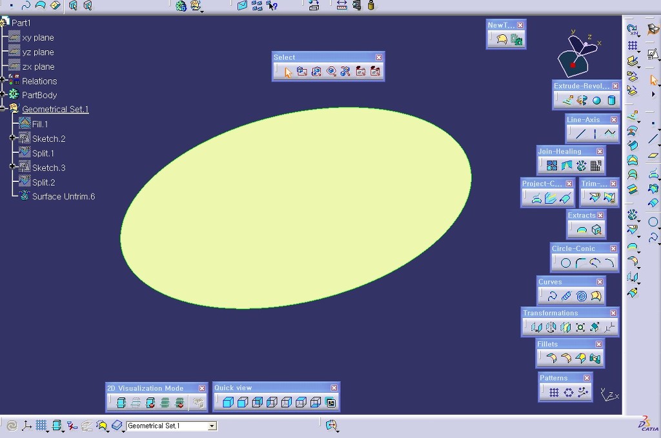Select the Connect Curve tool in Circle-Conic

point(595,263)
